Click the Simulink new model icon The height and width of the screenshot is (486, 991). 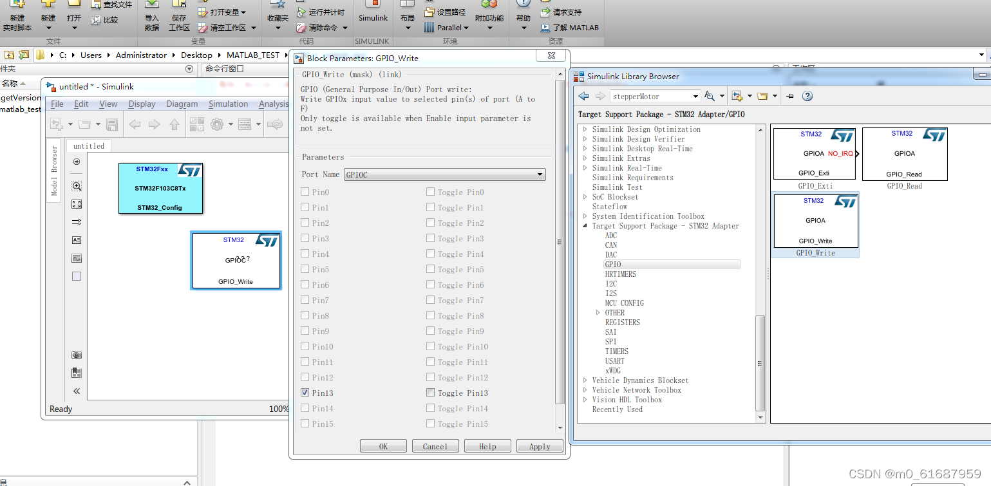tap(57, 124)
